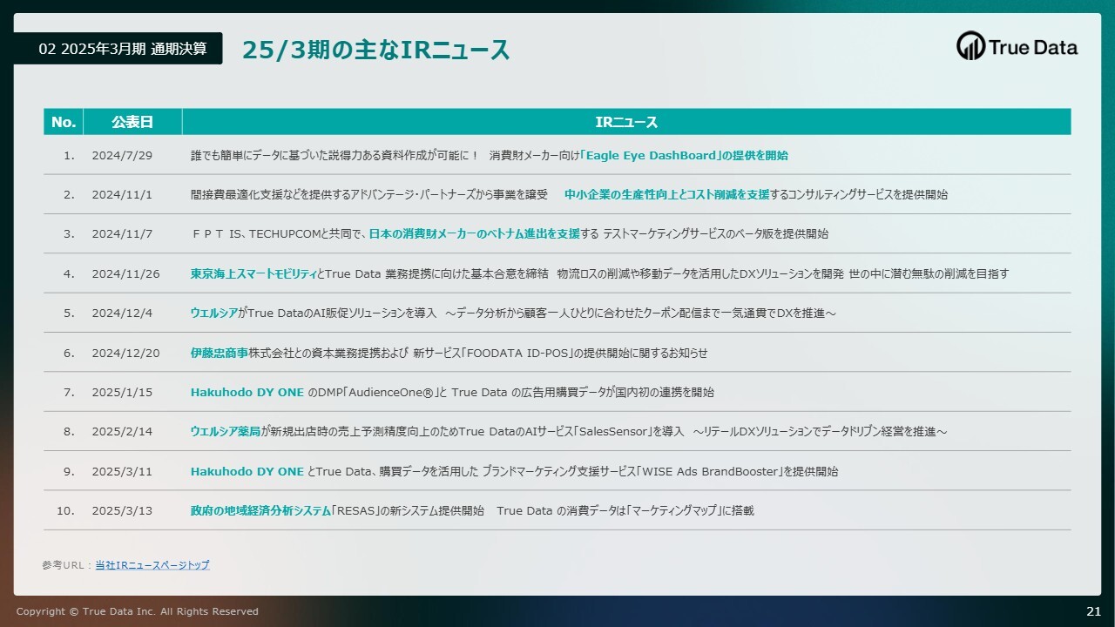The image size is (1115, 627).
Task: Click the highlighted 政府の地域経済分析システム text
Action: click(x=260, y=511)
